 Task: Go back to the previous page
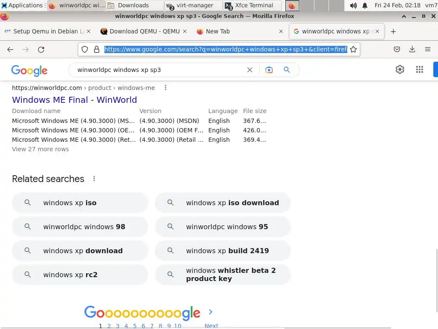[10, 50]
